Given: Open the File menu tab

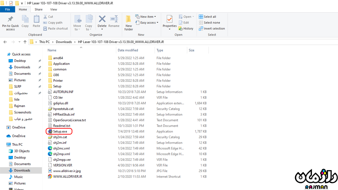Looking at the screenshot, I should 8,9.
